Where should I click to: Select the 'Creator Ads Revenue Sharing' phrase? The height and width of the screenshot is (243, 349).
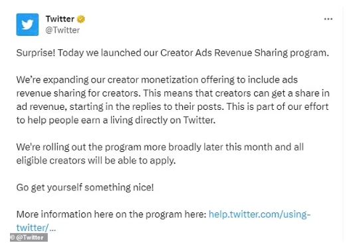224,53
